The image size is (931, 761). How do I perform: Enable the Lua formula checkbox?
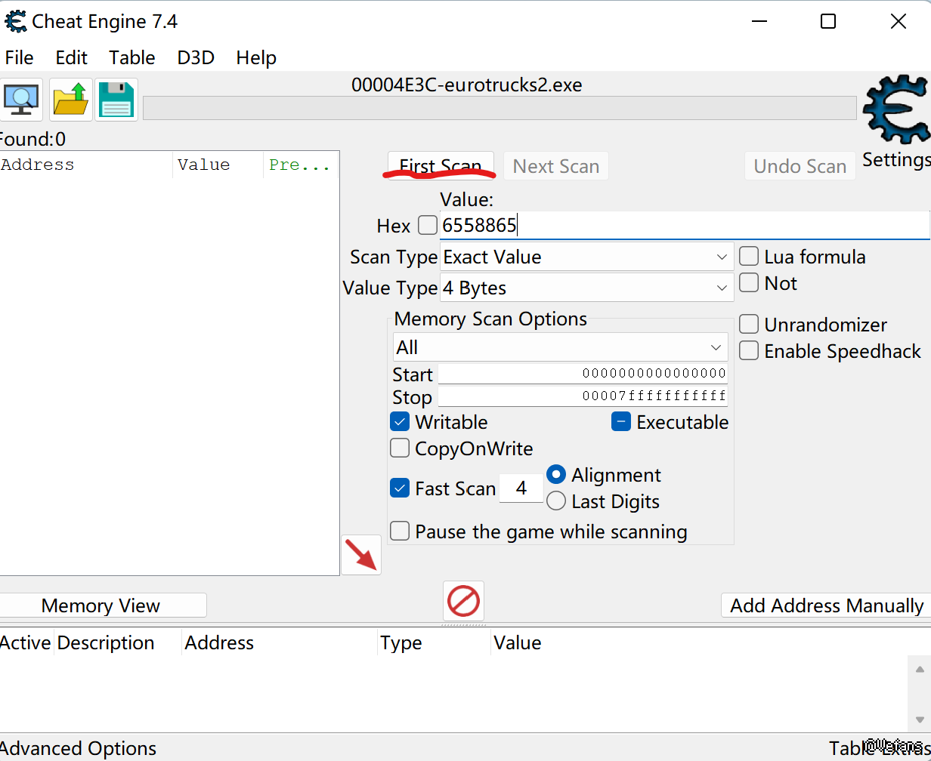point(749,257)
